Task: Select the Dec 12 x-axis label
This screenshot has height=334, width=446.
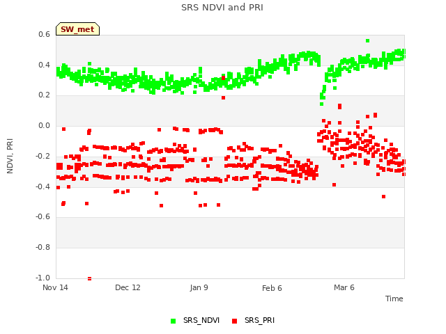Action: pyautogui.click(x=128, y=287)
